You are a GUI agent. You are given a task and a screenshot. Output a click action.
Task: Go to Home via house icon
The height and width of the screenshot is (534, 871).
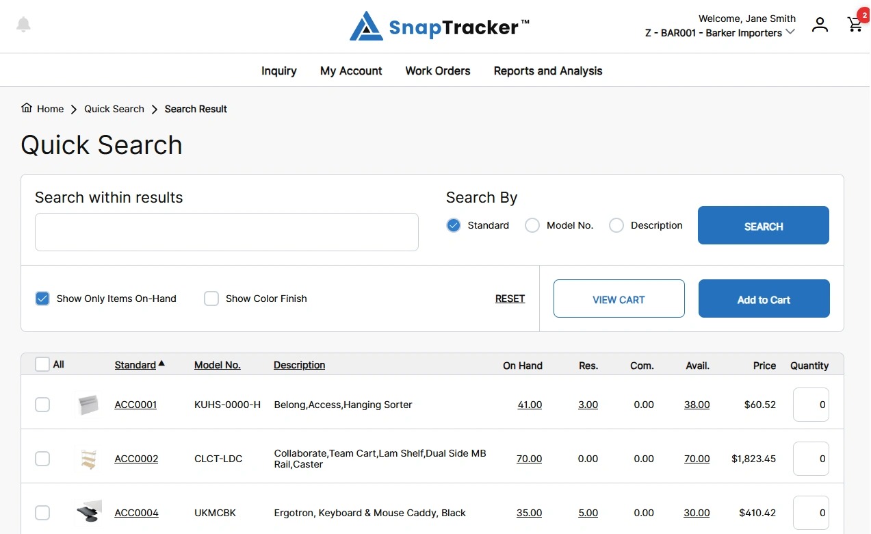[27, 108]
